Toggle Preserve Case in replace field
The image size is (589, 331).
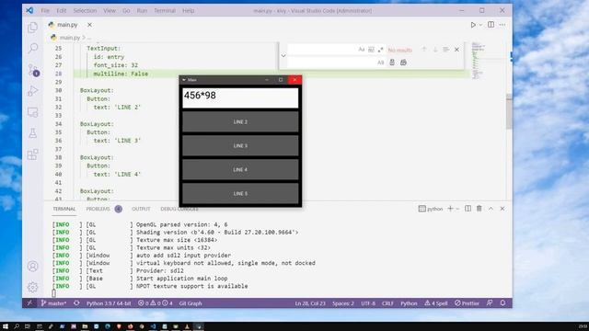pyautogui.click(x=380, y=63)
